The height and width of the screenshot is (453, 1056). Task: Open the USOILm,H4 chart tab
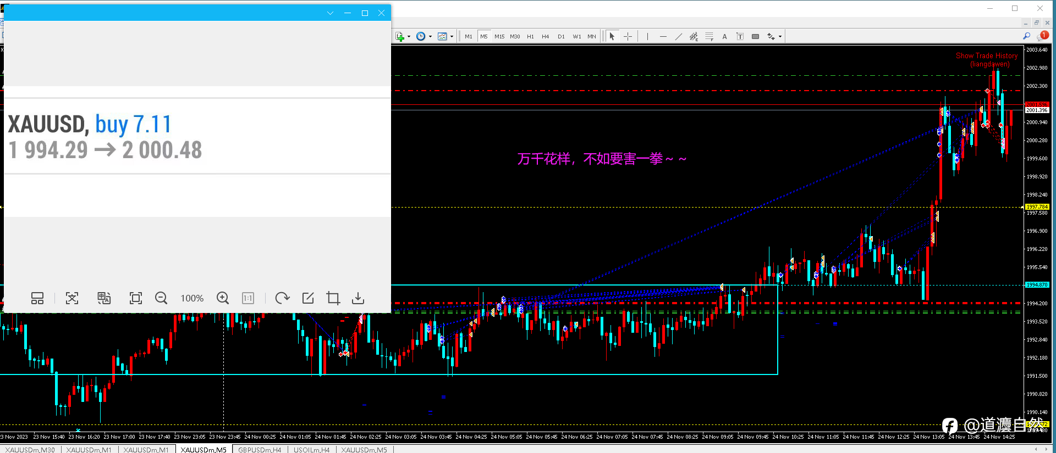tap(311, 450)
